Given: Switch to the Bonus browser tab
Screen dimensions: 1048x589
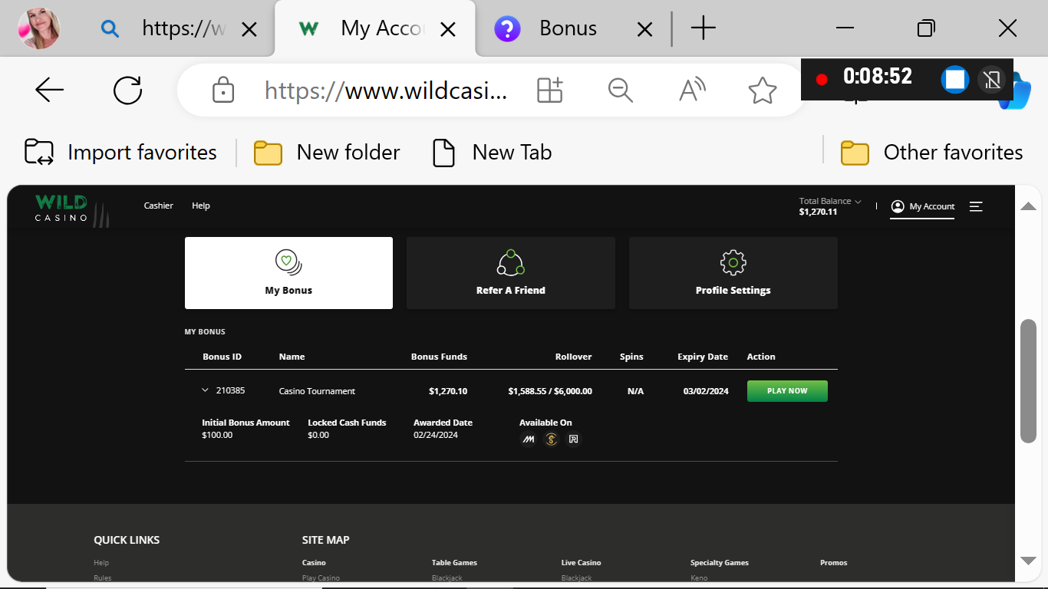Looking at the screenshot, I should pos(568,29).
